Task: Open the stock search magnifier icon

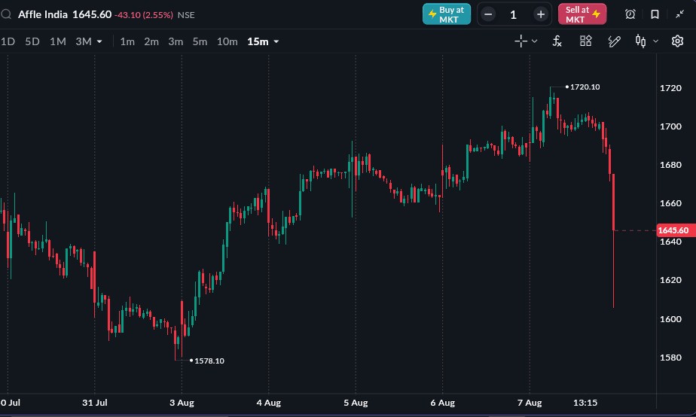Action: [x=6, y=14]
